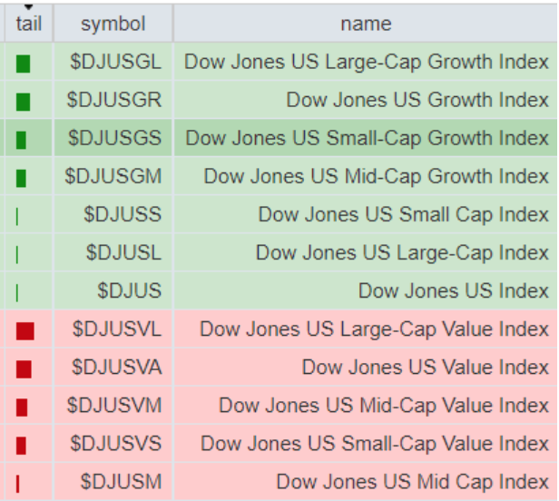Select Dow Jones US Large-Cap Growth Index row
The height and width of the screenshot is (501, 559).
[367, 62]
